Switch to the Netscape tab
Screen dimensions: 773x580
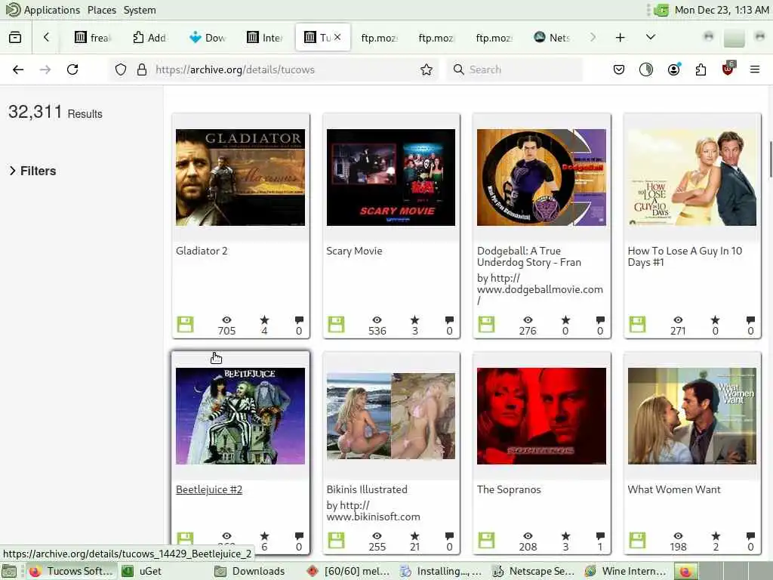[552, 38]
